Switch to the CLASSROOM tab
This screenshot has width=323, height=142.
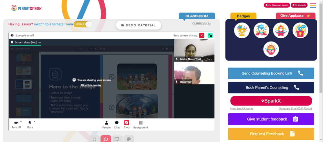click(x=197, y=16)
